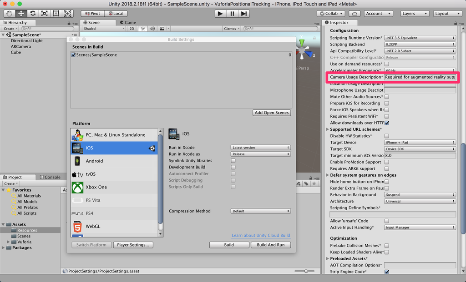Click the Project favorite star icon

pyautogui.click(x=314, y=183)
